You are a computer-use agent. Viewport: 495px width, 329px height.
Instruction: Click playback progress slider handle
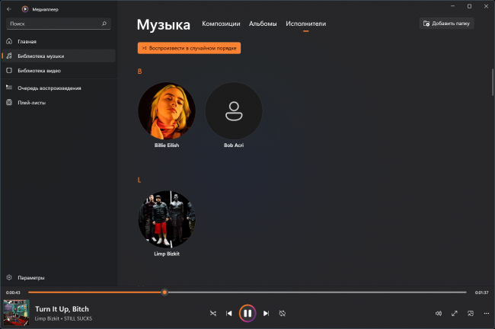coord(164,292)
